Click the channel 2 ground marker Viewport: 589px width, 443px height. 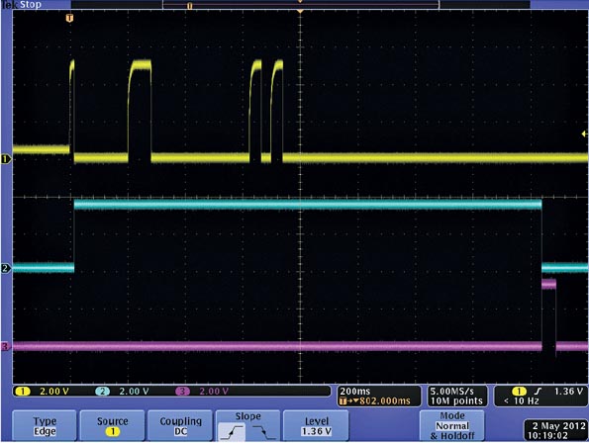coord(5,268)
